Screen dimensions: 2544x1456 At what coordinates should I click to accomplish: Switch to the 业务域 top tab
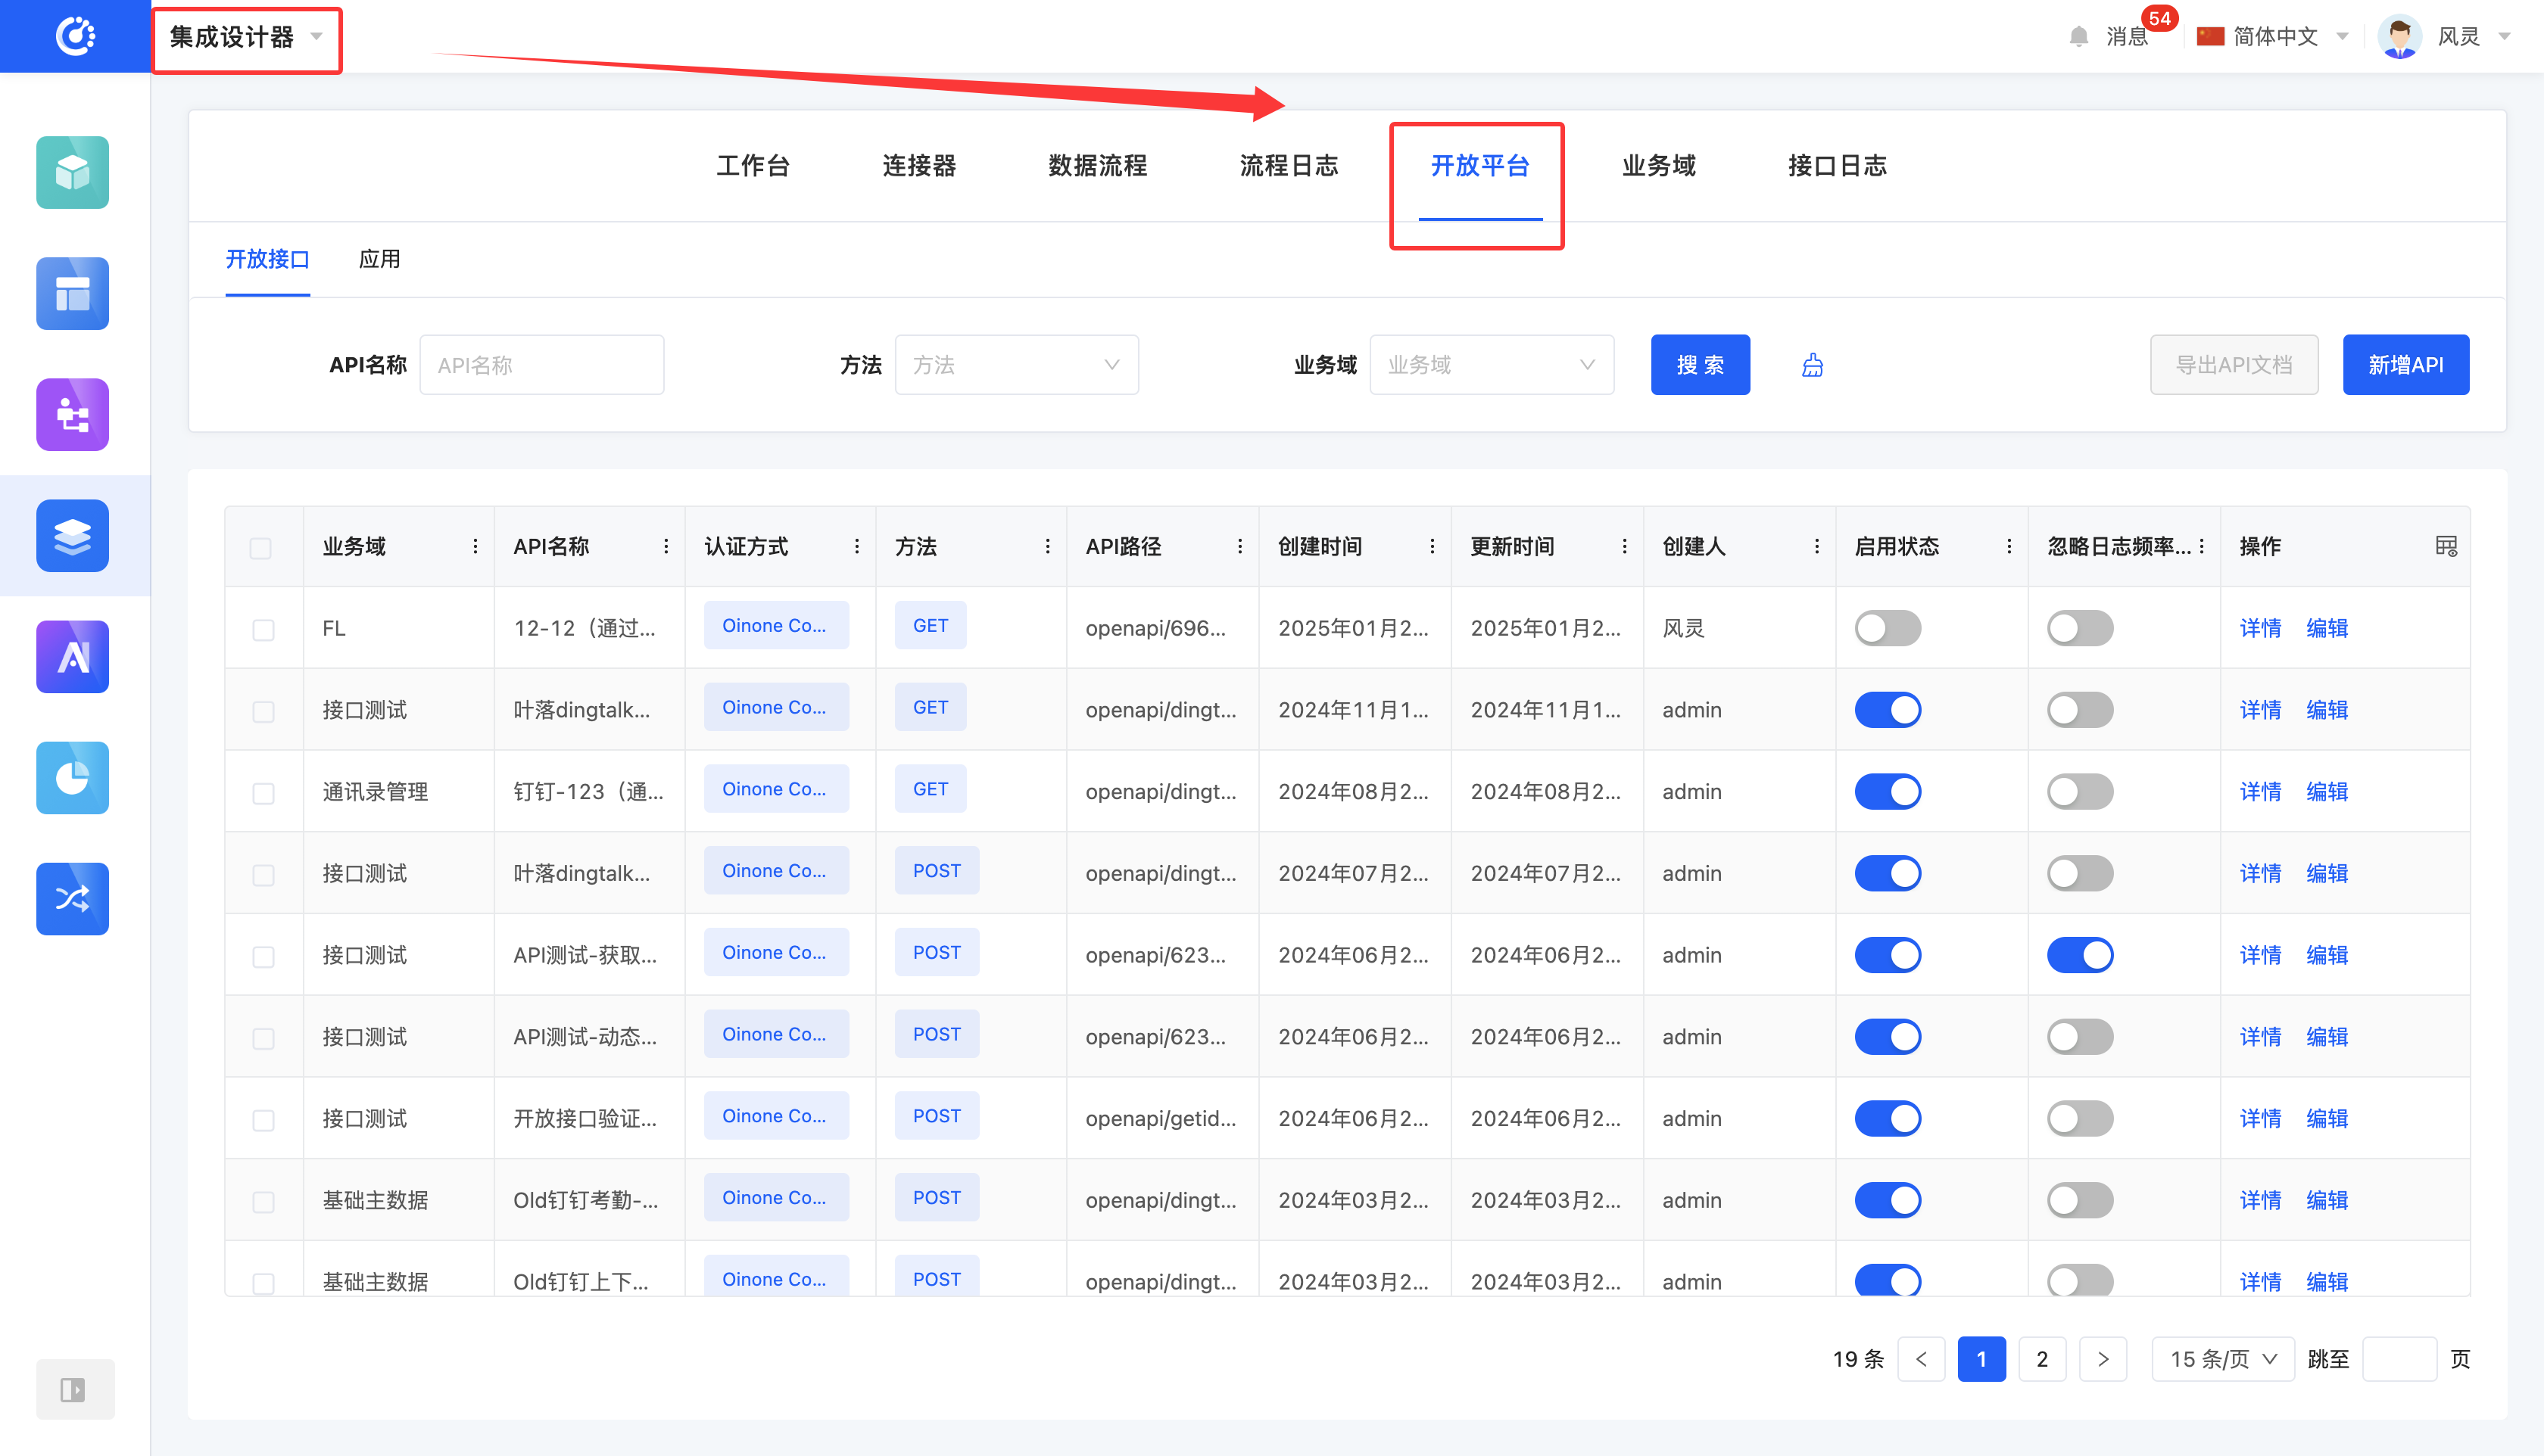(1657, 166)
